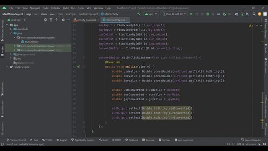Toggle the Device File Explorer sidebar button

pos(266,107)
